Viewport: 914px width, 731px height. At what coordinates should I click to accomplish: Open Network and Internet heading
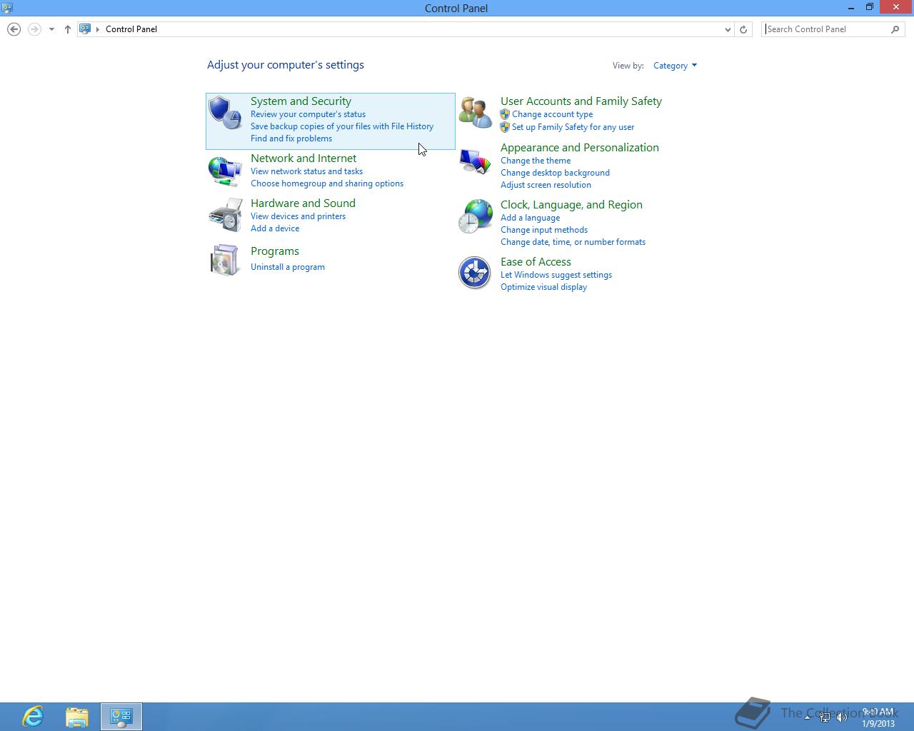[x=303, y=158]
